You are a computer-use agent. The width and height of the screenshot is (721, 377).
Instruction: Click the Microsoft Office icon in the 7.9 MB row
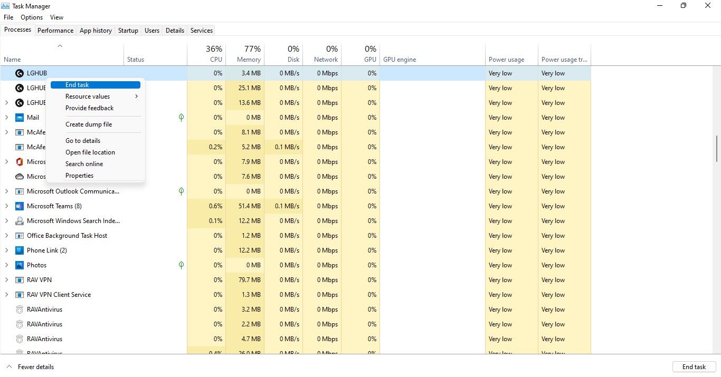pos(20,162)
